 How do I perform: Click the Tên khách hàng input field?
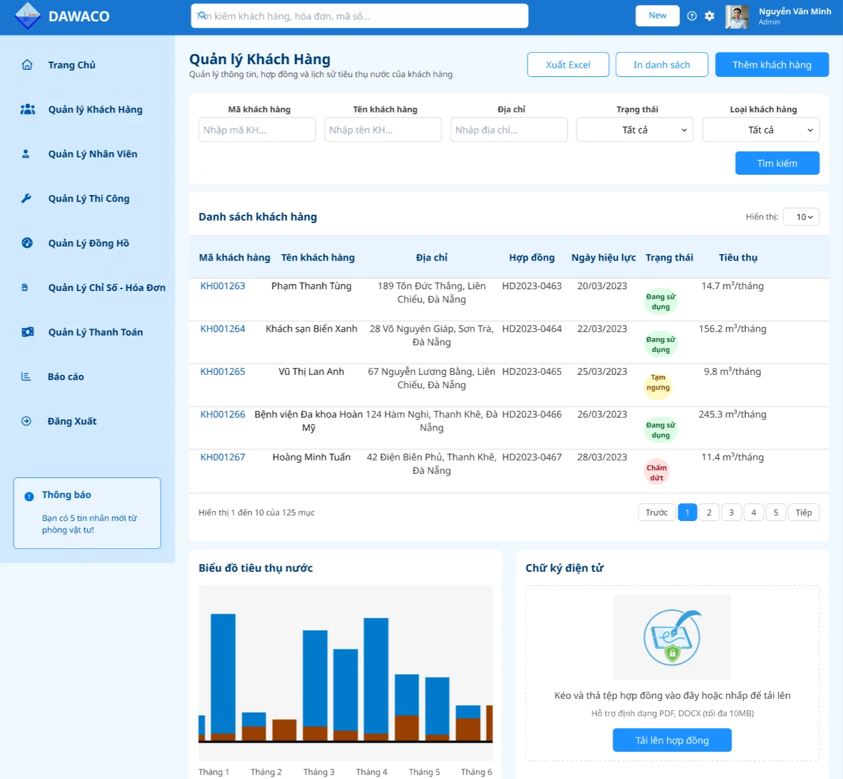(383, 130)
